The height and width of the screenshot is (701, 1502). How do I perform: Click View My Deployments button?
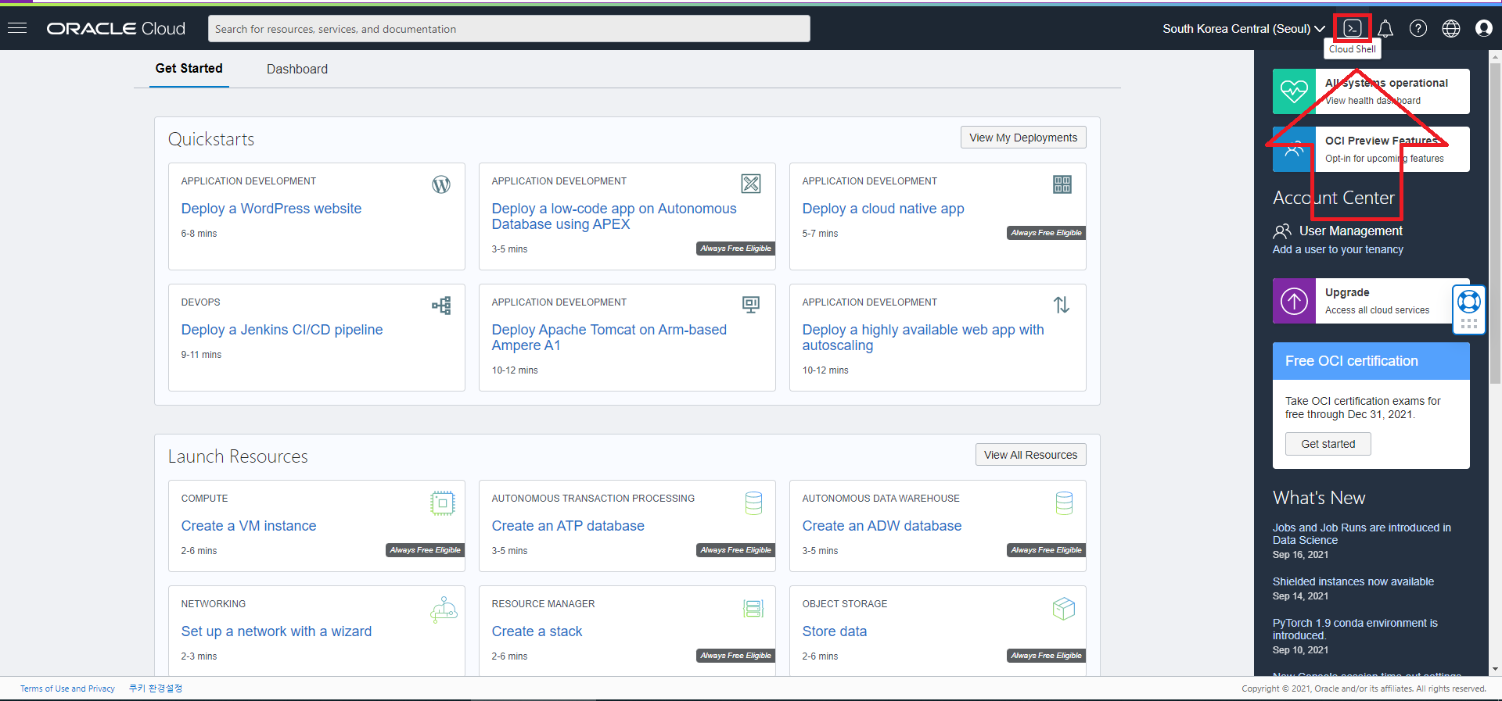click(1023, 138)
